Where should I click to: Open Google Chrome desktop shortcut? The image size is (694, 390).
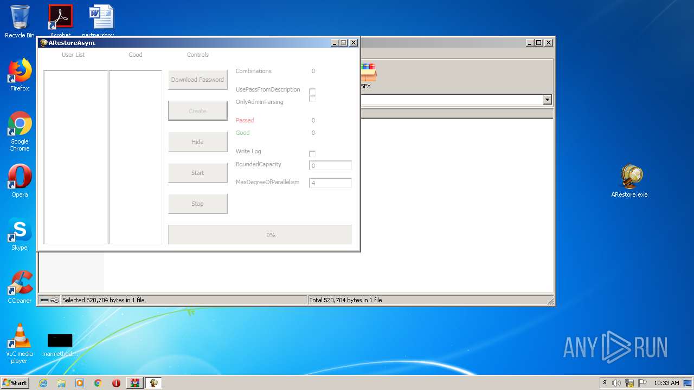coord(20,131)
